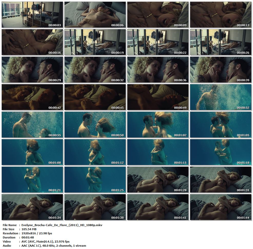This screenshot has height=249, width=253.
Task: Click the thumbnail timestamped 00:00:03
Action: (32, 15)
